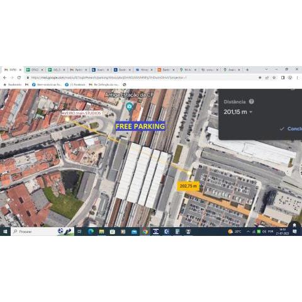
Task: Expand the 201,15 m distance dropdown
Action: pos(250,112)
